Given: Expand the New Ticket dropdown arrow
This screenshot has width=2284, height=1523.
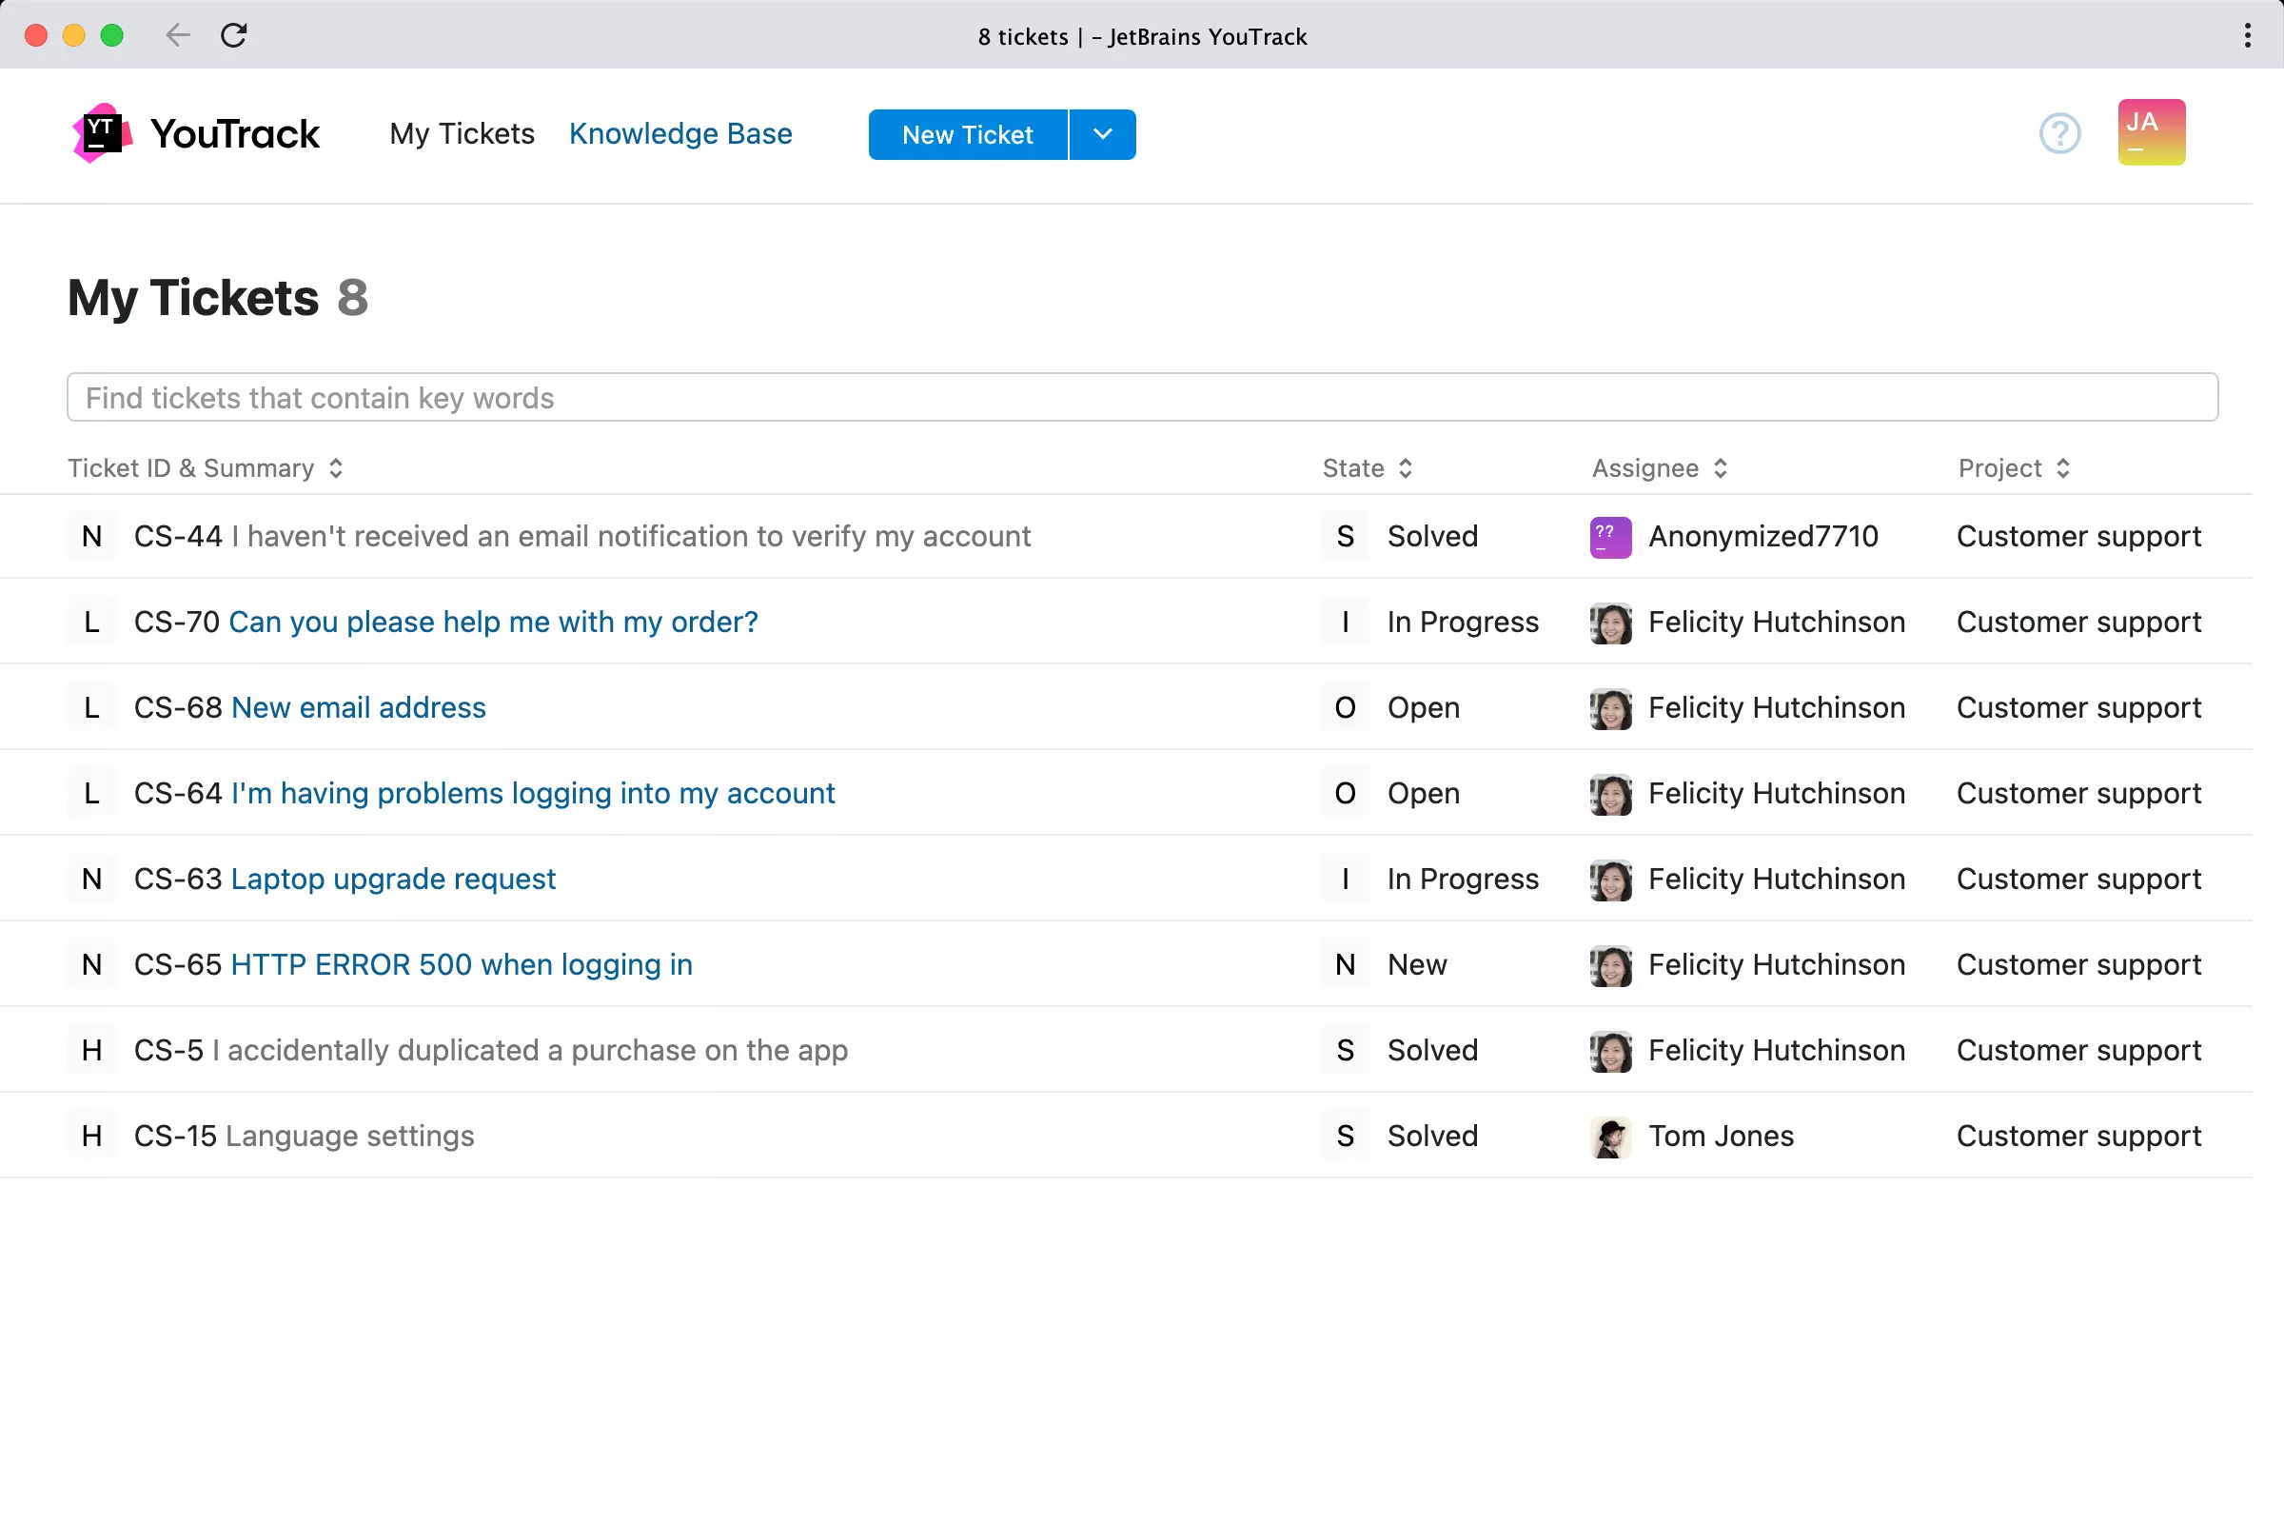Looking at the screenshot, I should pos(1101,134).
